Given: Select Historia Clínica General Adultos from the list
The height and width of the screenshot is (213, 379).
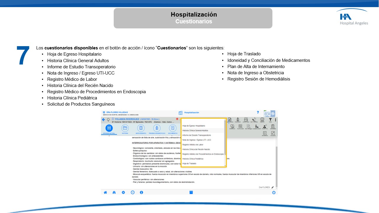Looking at the screenshot, I should (x=195, y=130).
